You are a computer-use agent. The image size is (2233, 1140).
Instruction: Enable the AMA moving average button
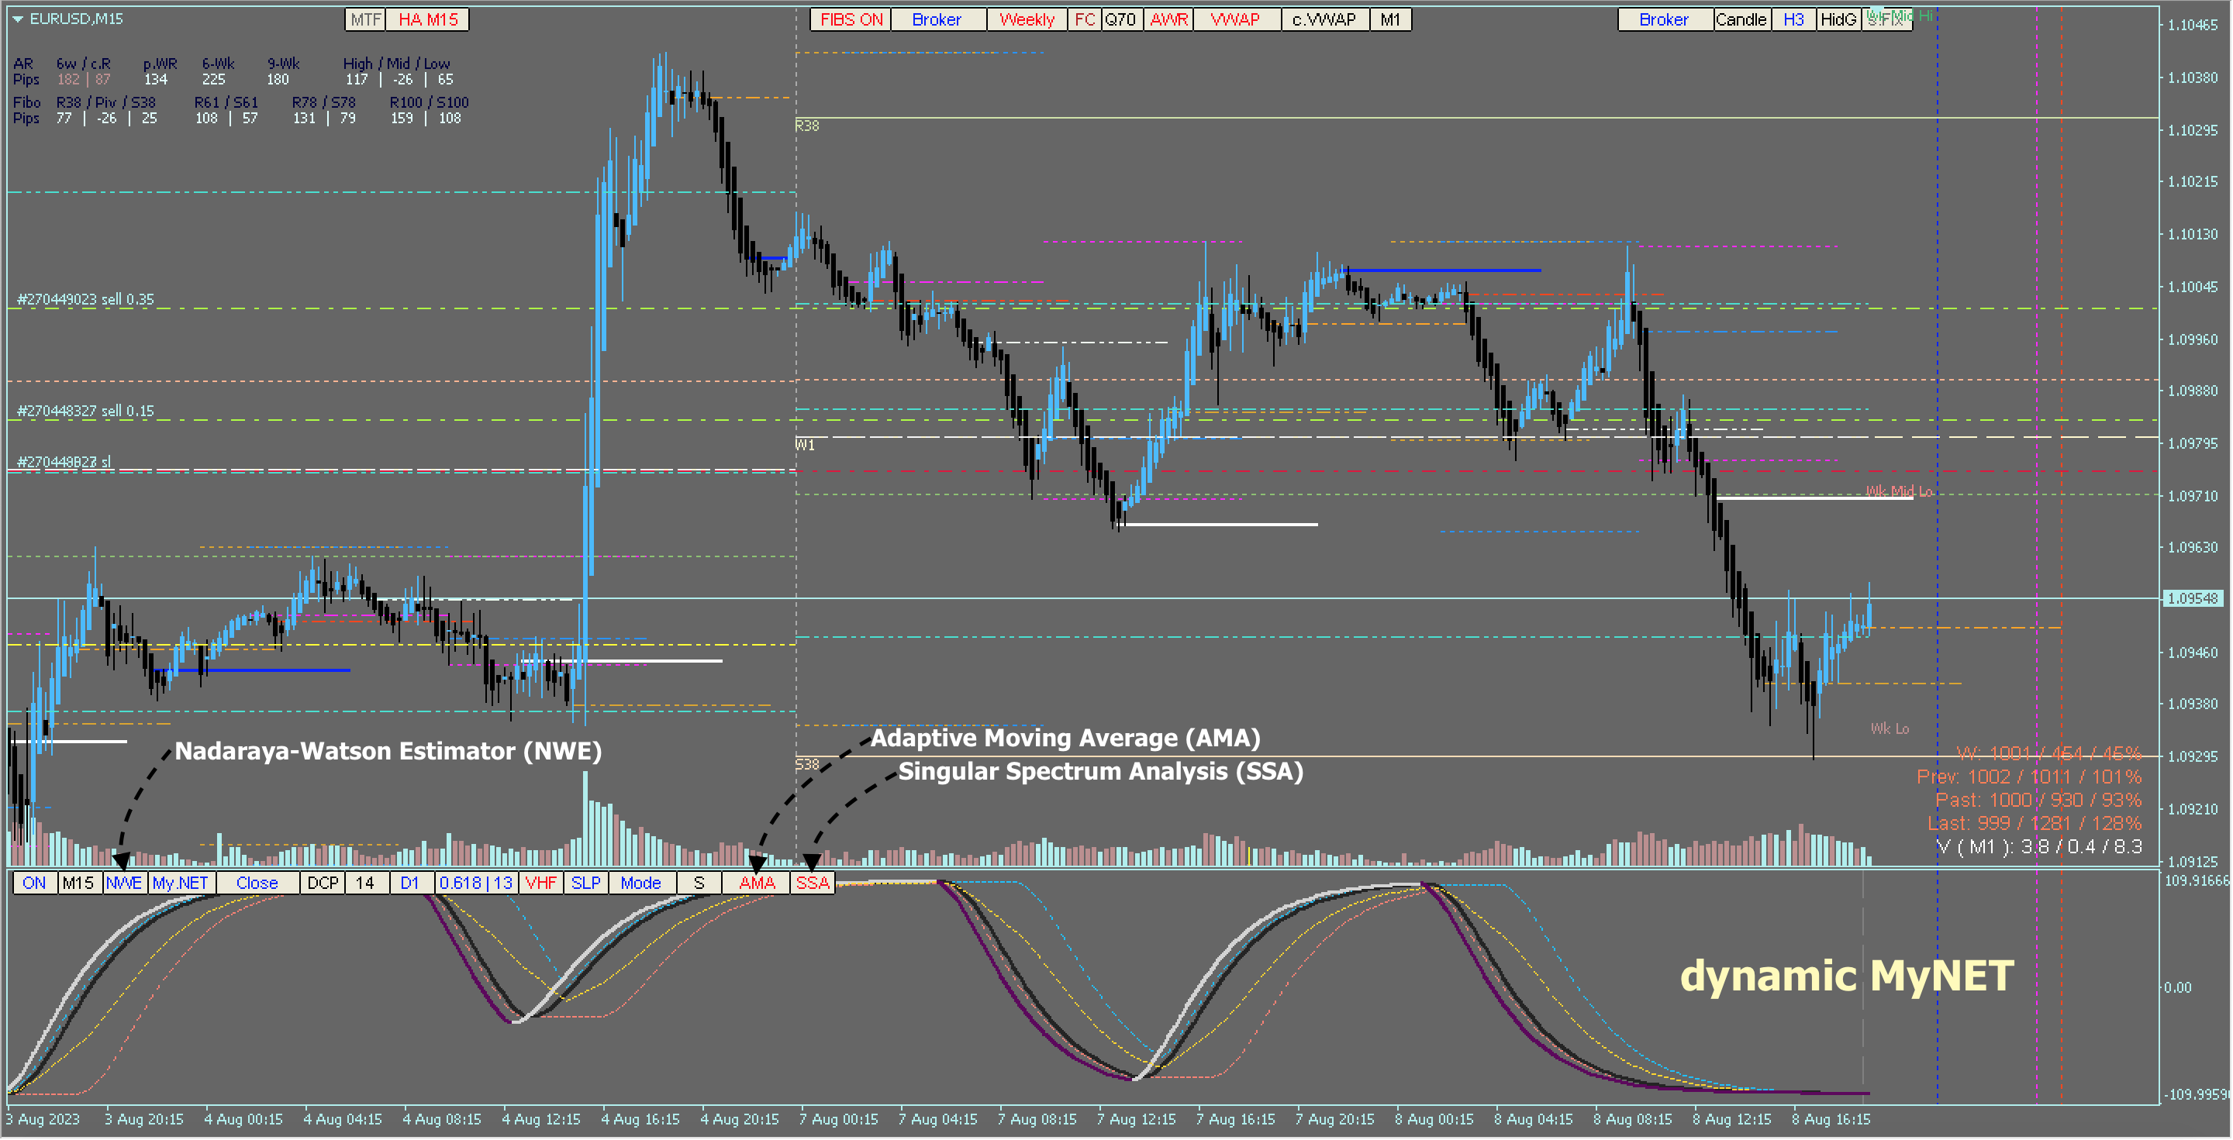758,883
